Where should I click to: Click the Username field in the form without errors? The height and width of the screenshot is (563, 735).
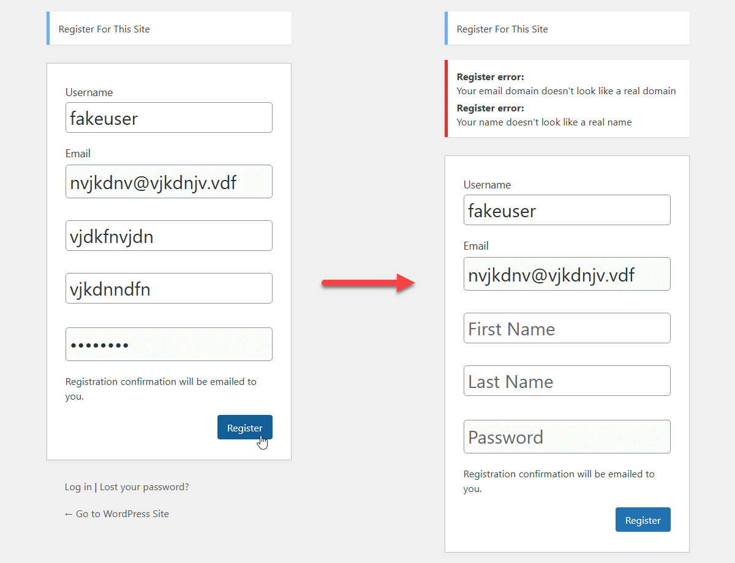coord(168,117)
